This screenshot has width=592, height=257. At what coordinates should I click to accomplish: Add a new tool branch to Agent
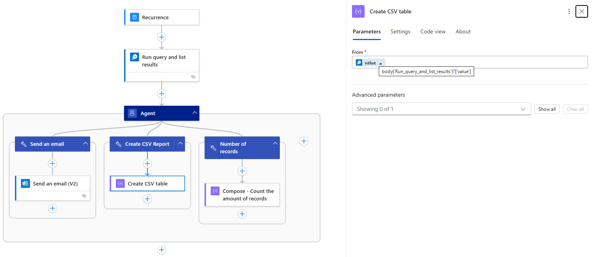(x=303, y=141)
